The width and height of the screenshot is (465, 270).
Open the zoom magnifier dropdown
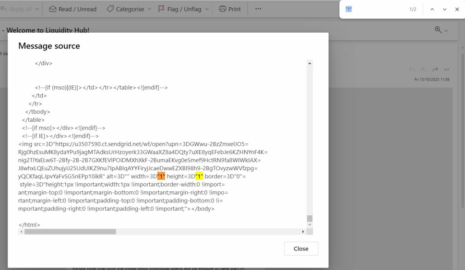[441, 30]
